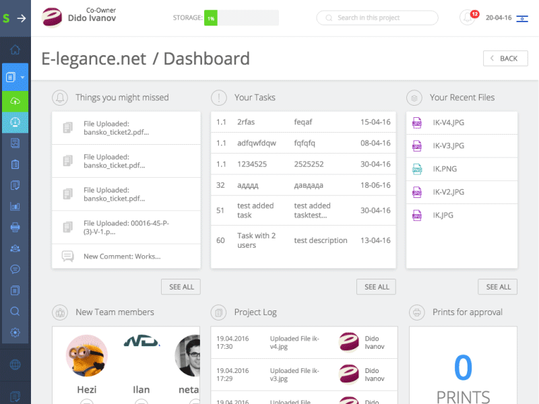
Task: Click the support headset icon in the sidebar
Action: click(15, 122)
